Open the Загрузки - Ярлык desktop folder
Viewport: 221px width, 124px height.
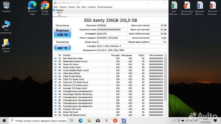pos(6,45)
